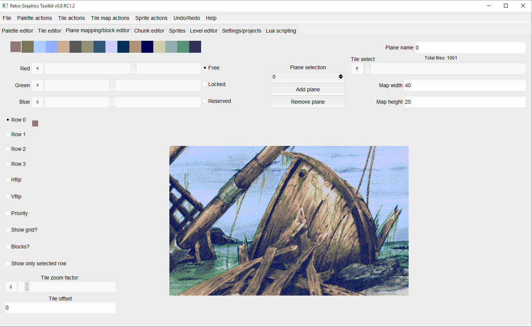Click the Remove plane button
This screenshot has height=327, width=532.
[308, 102]
